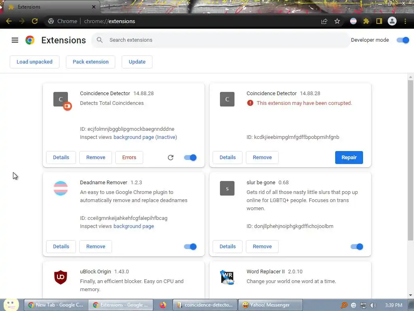Open the Extensions hamburger main menu

tap(15, 40)
